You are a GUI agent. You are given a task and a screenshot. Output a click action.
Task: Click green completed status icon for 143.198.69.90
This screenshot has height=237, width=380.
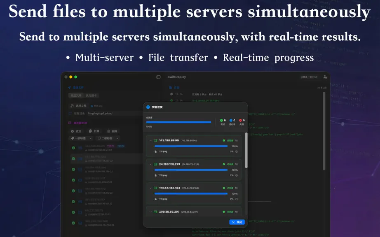[x=224, y=140]
